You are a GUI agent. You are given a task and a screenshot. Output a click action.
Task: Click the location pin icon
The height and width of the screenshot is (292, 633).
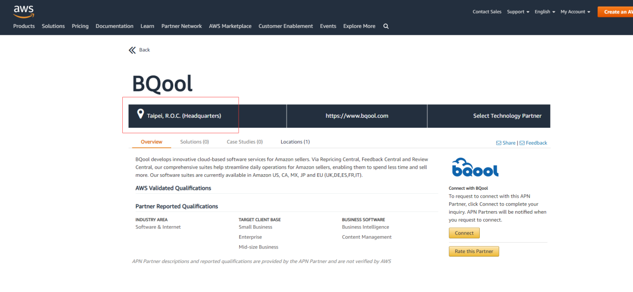(x=141, y=114)
